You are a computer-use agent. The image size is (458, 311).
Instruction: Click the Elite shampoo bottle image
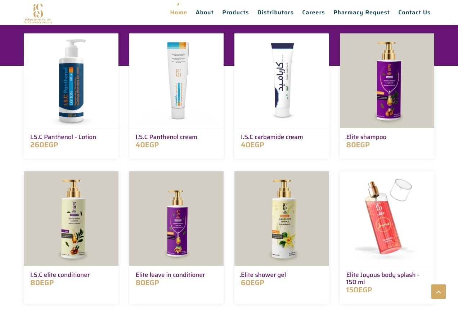tap(387, 81)
